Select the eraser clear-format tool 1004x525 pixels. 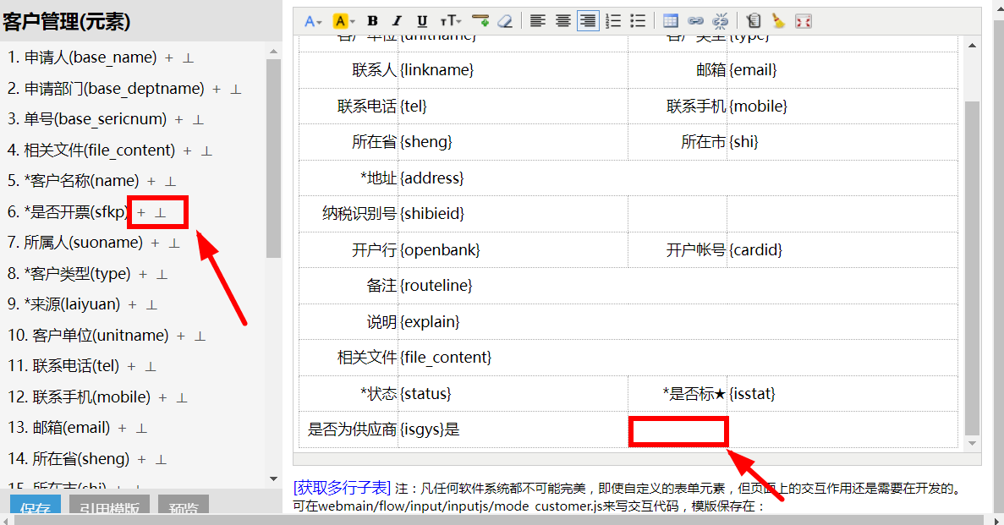505,21
